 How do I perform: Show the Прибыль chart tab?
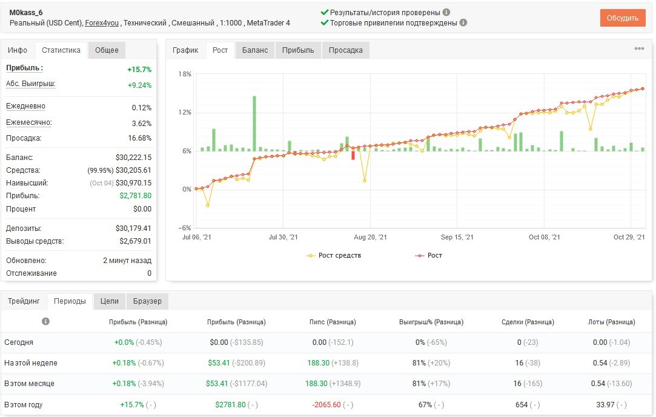(298, 50)
